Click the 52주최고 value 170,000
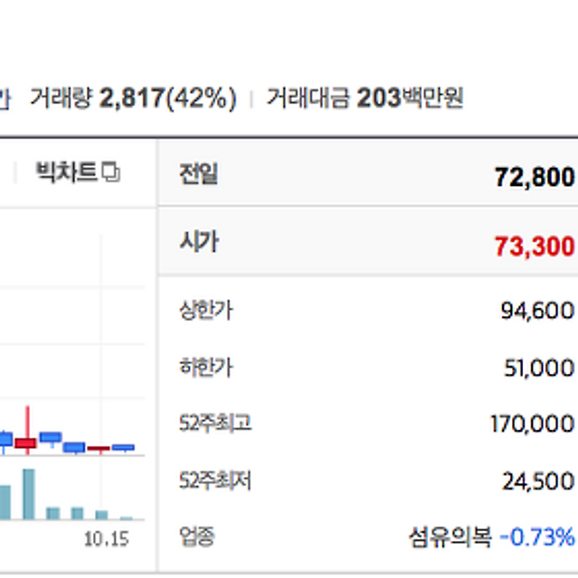Image resolution: width=578 pixels, height=578 pixels. (532, 424)
